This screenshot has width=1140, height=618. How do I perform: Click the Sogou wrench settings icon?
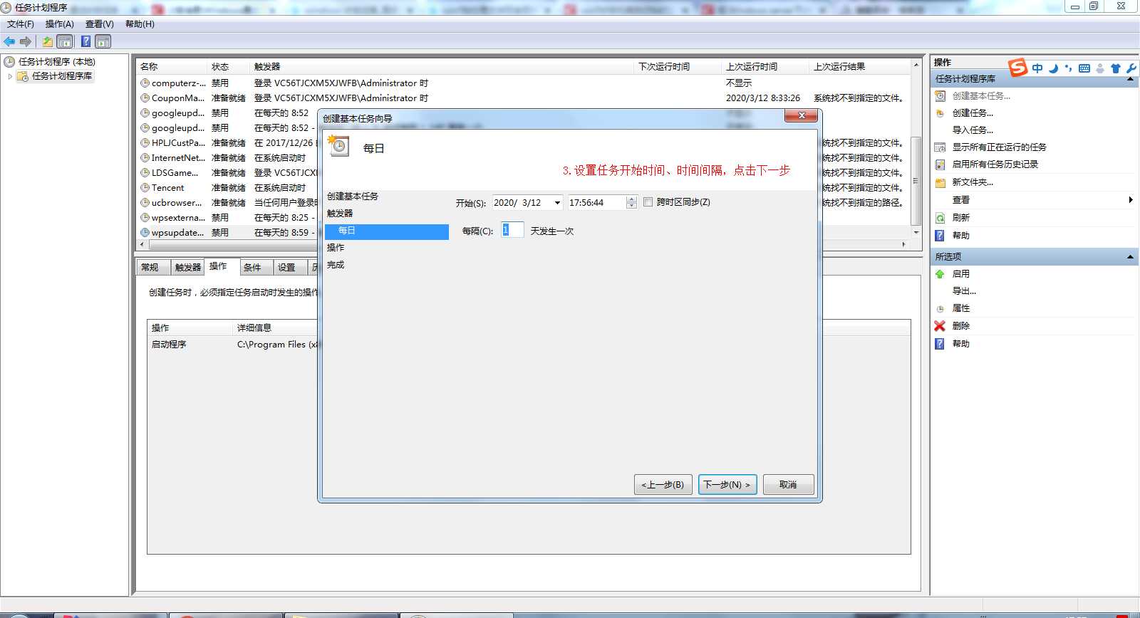coord(1131,68)
